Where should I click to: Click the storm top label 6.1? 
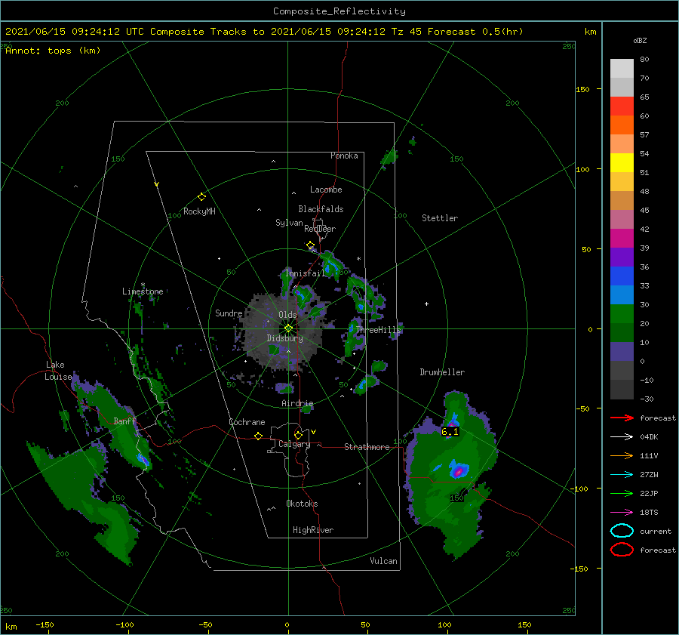pos(450,432)
